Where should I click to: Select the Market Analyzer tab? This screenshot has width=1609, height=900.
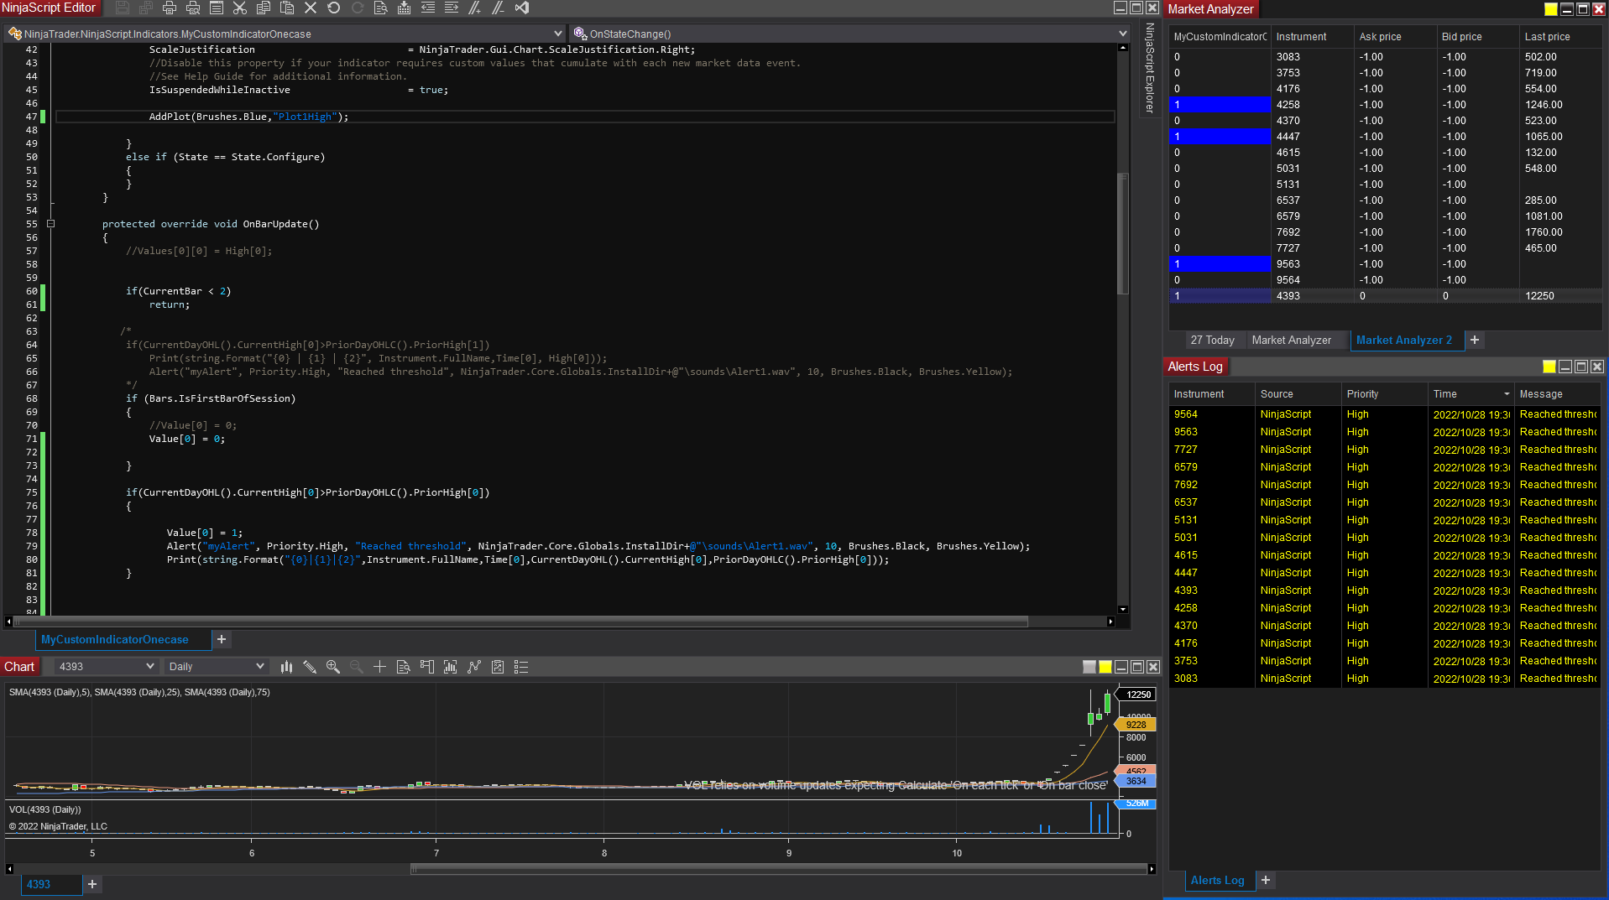click(x=1291, y=340)
